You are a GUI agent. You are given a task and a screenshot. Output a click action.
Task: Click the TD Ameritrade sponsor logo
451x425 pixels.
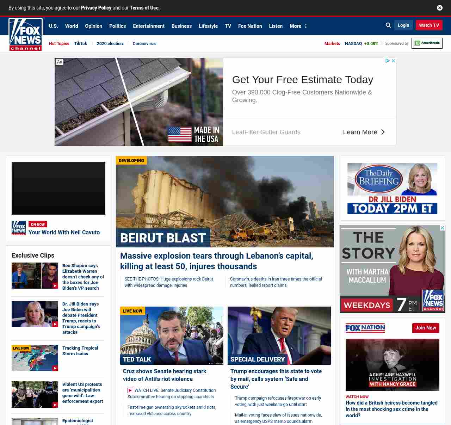coord(427,43)
